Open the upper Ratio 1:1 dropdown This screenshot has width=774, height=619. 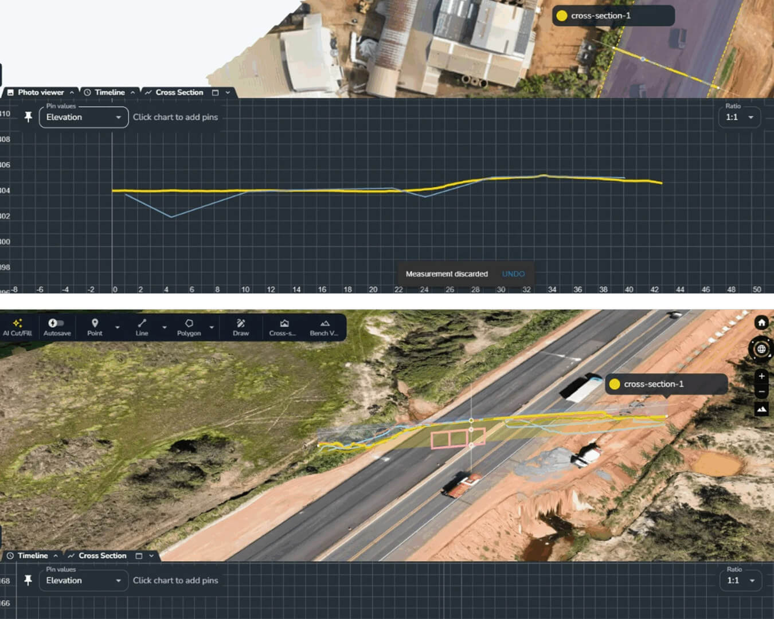pyautogui.click(x=739, y=117)
